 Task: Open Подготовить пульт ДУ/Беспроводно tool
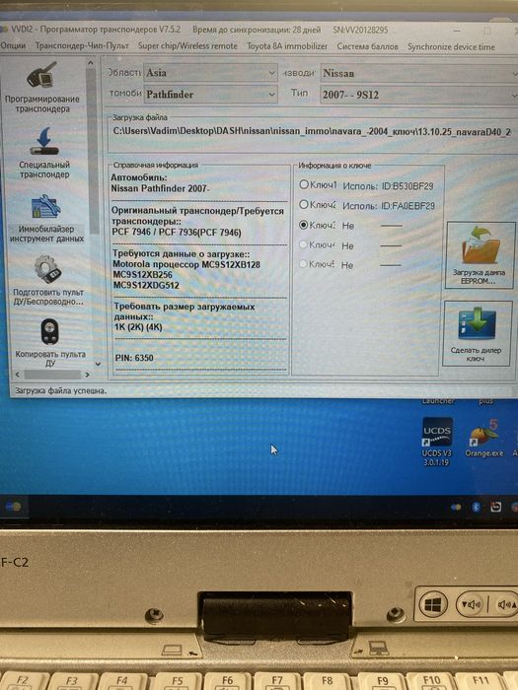48,281
